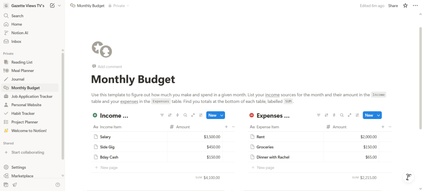
Task: Add a property to Income table
Action: pos(226,127)
